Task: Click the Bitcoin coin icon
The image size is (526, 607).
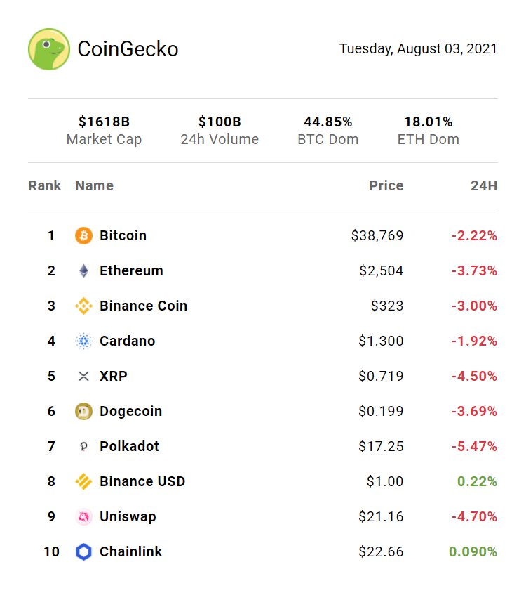Action: coord(83,235)
